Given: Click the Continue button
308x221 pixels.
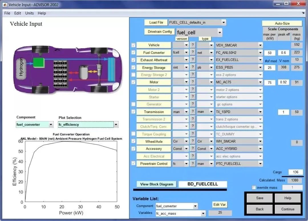Looking at the screenshot, I should pyautogui.click(x=288, y=209).
